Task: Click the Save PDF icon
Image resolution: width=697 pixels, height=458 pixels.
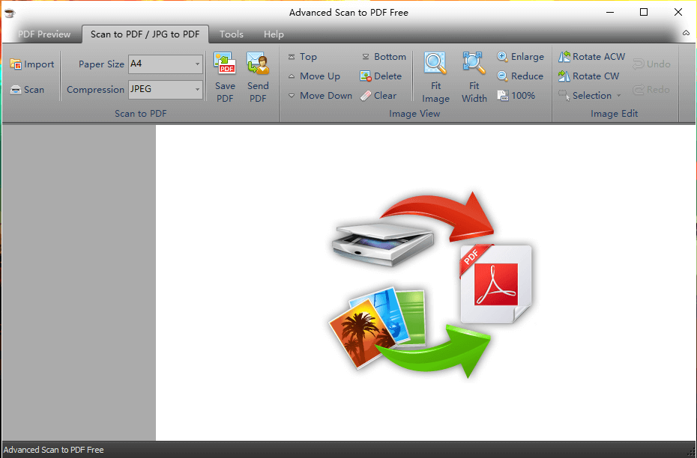Action: pyautogui.click(x=225, y=64)
